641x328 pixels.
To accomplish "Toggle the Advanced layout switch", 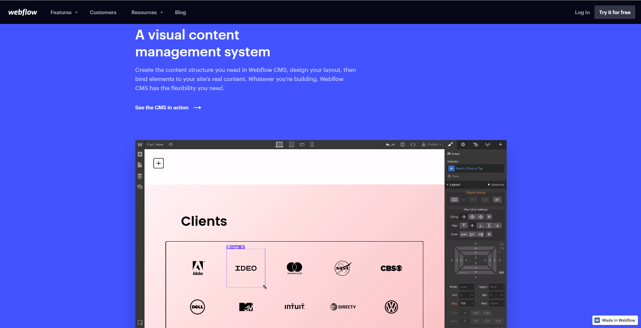I will 488,185.
